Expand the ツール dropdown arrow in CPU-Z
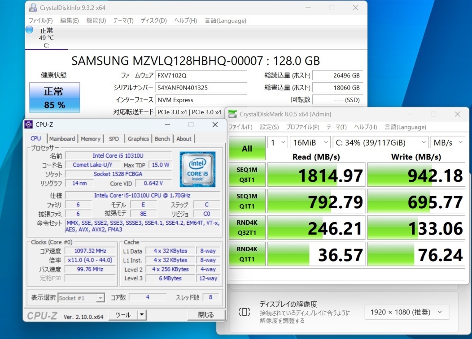472x339 pixels. tap(142, 315)
